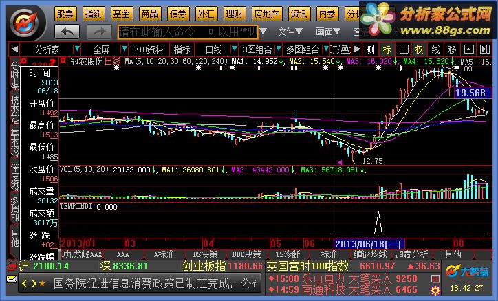Open the 画面 menu
Image resolution: width=498 pixels, height=301 pixels.
click(x=328, y=32)
